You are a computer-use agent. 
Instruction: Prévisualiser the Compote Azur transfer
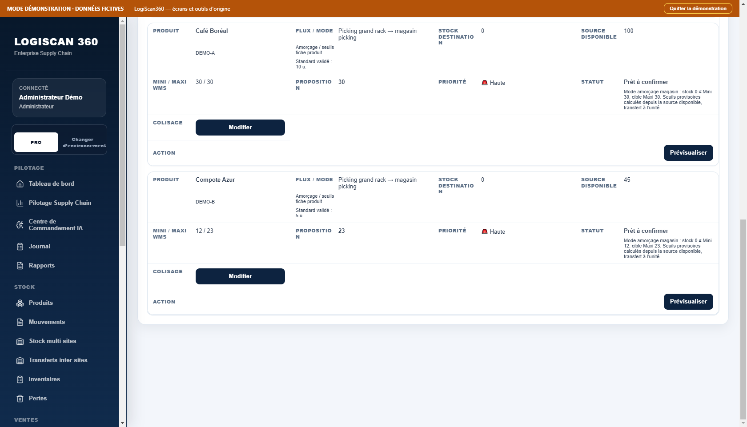coord(688,302)
